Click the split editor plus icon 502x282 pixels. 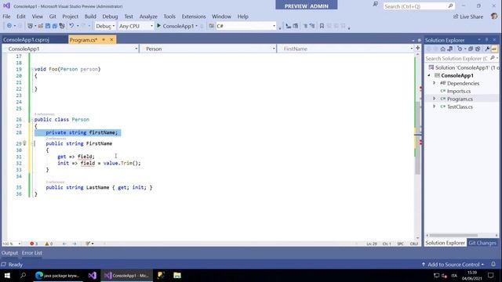pyautogui.click(x=417, y=49)
